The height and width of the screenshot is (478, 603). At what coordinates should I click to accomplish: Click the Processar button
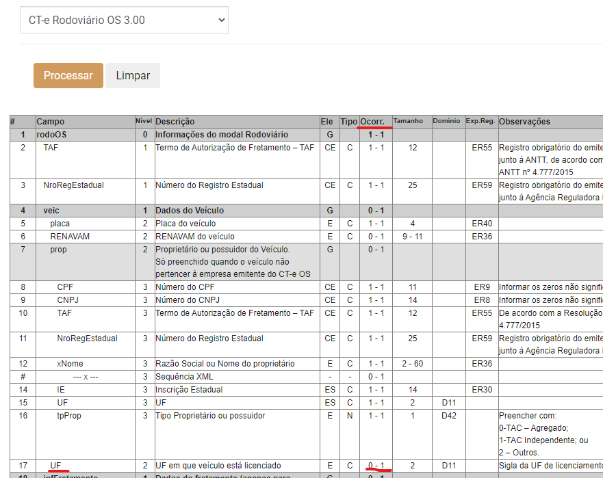tap(68, 76)
